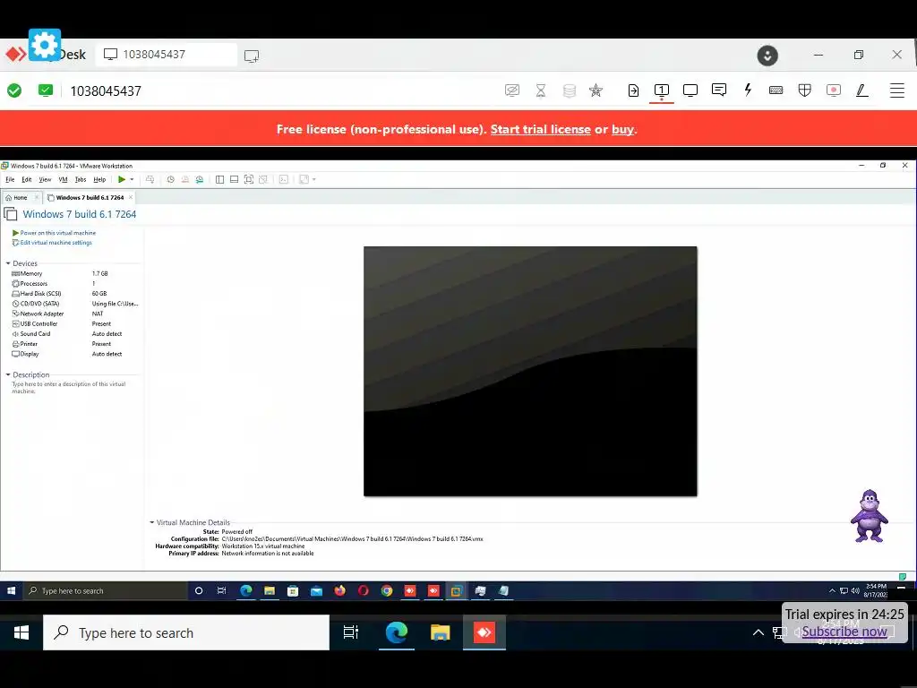Click the VM description text field
The image size is (917, 688).
tap(69, 387)
